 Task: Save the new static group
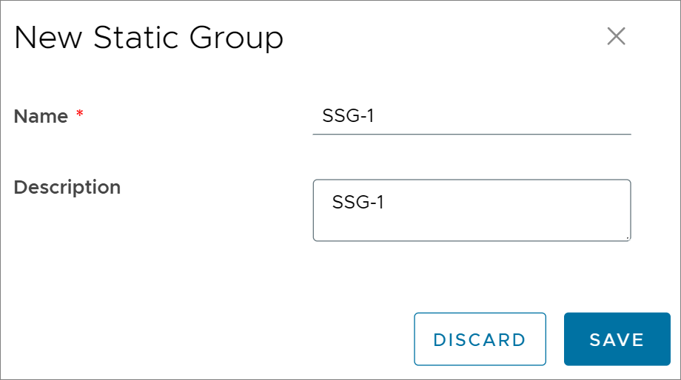pos(617,339)
